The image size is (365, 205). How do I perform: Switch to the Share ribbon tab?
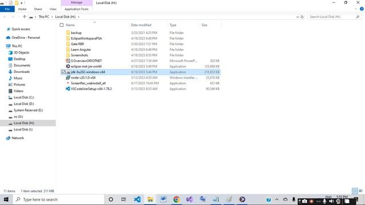click(38, 9)
